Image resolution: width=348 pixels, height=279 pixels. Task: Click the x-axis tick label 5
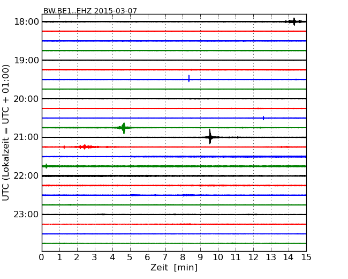(130, 257)
